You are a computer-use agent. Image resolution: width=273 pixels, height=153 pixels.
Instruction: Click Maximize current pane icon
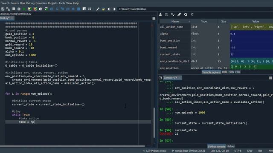(84, 9)
